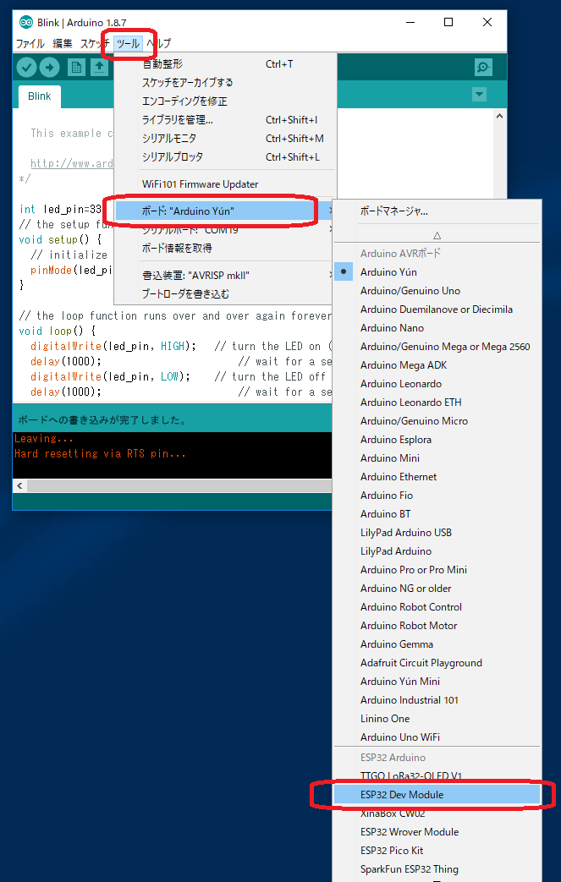The height and width of the screenshot is (882, 561).
Task: Select Arduino Ethernet board
Action: [437, 476]
